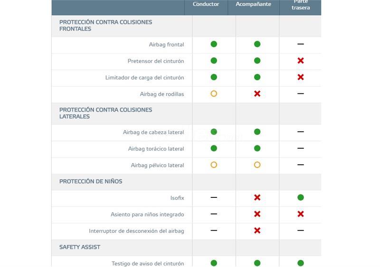This screenshot has height=267, width=380.
Task: Select the Protección contra colisiones laterales section header
Action: pyautogui.click(x=105, y=113)
